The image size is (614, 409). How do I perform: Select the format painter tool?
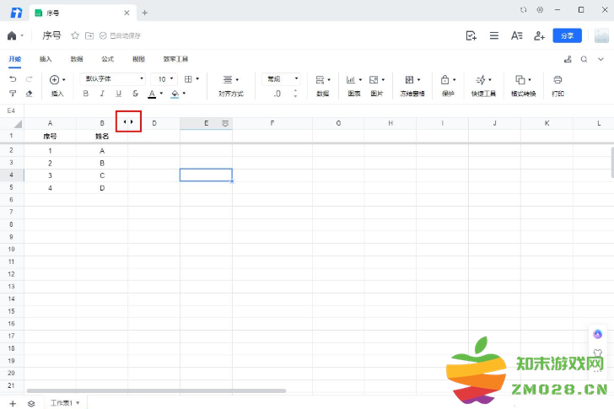(x=13, y=94)
